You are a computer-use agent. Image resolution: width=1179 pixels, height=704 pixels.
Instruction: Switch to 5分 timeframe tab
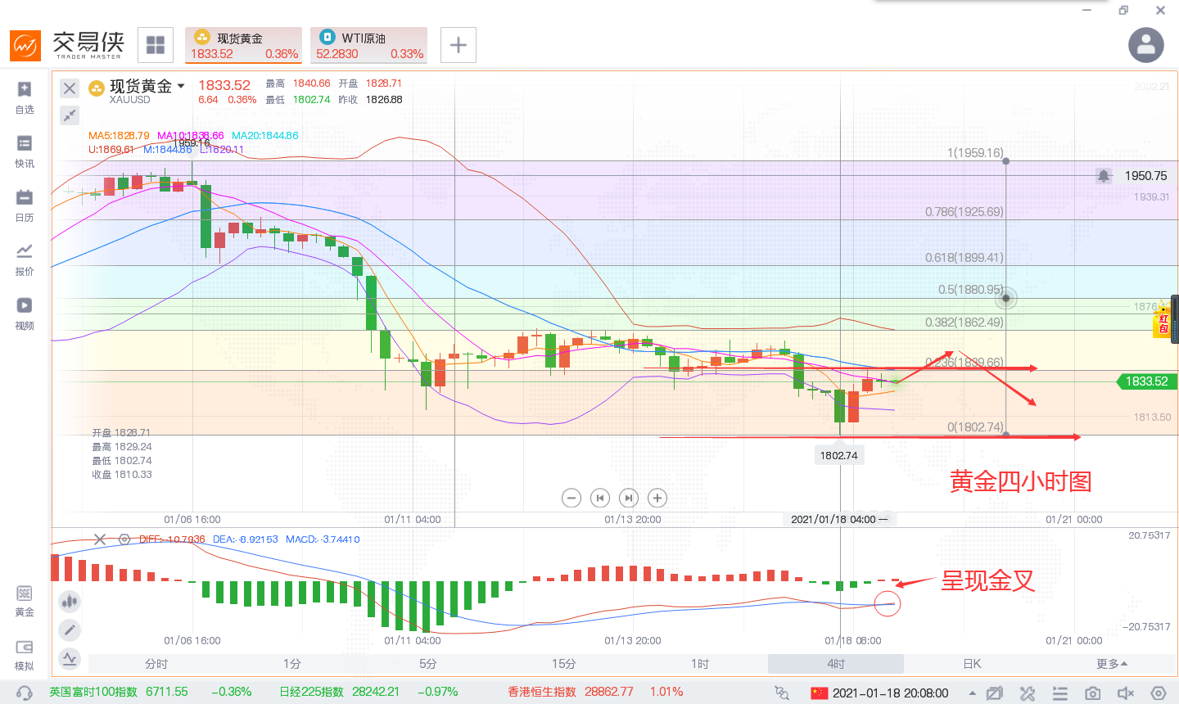428,664
